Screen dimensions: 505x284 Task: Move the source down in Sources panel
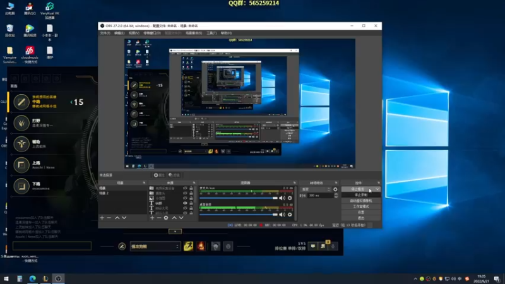coord(181,218)
